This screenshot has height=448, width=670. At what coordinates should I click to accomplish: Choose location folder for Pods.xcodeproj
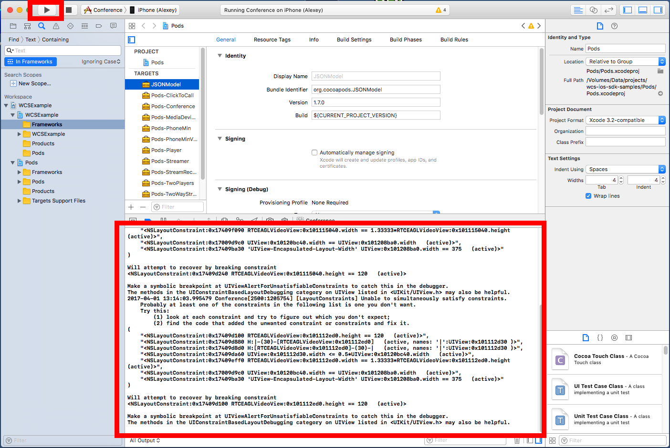pyautogui.click(x=660, y=71)
